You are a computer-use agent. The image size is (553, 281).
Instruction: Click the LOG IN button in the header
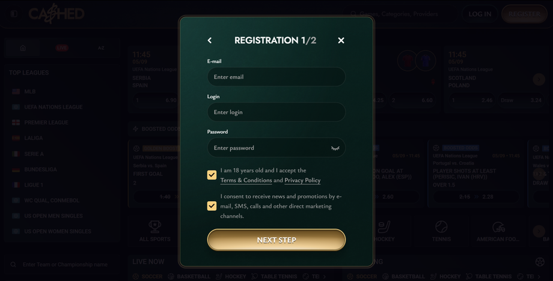click(x=480, y=14)
